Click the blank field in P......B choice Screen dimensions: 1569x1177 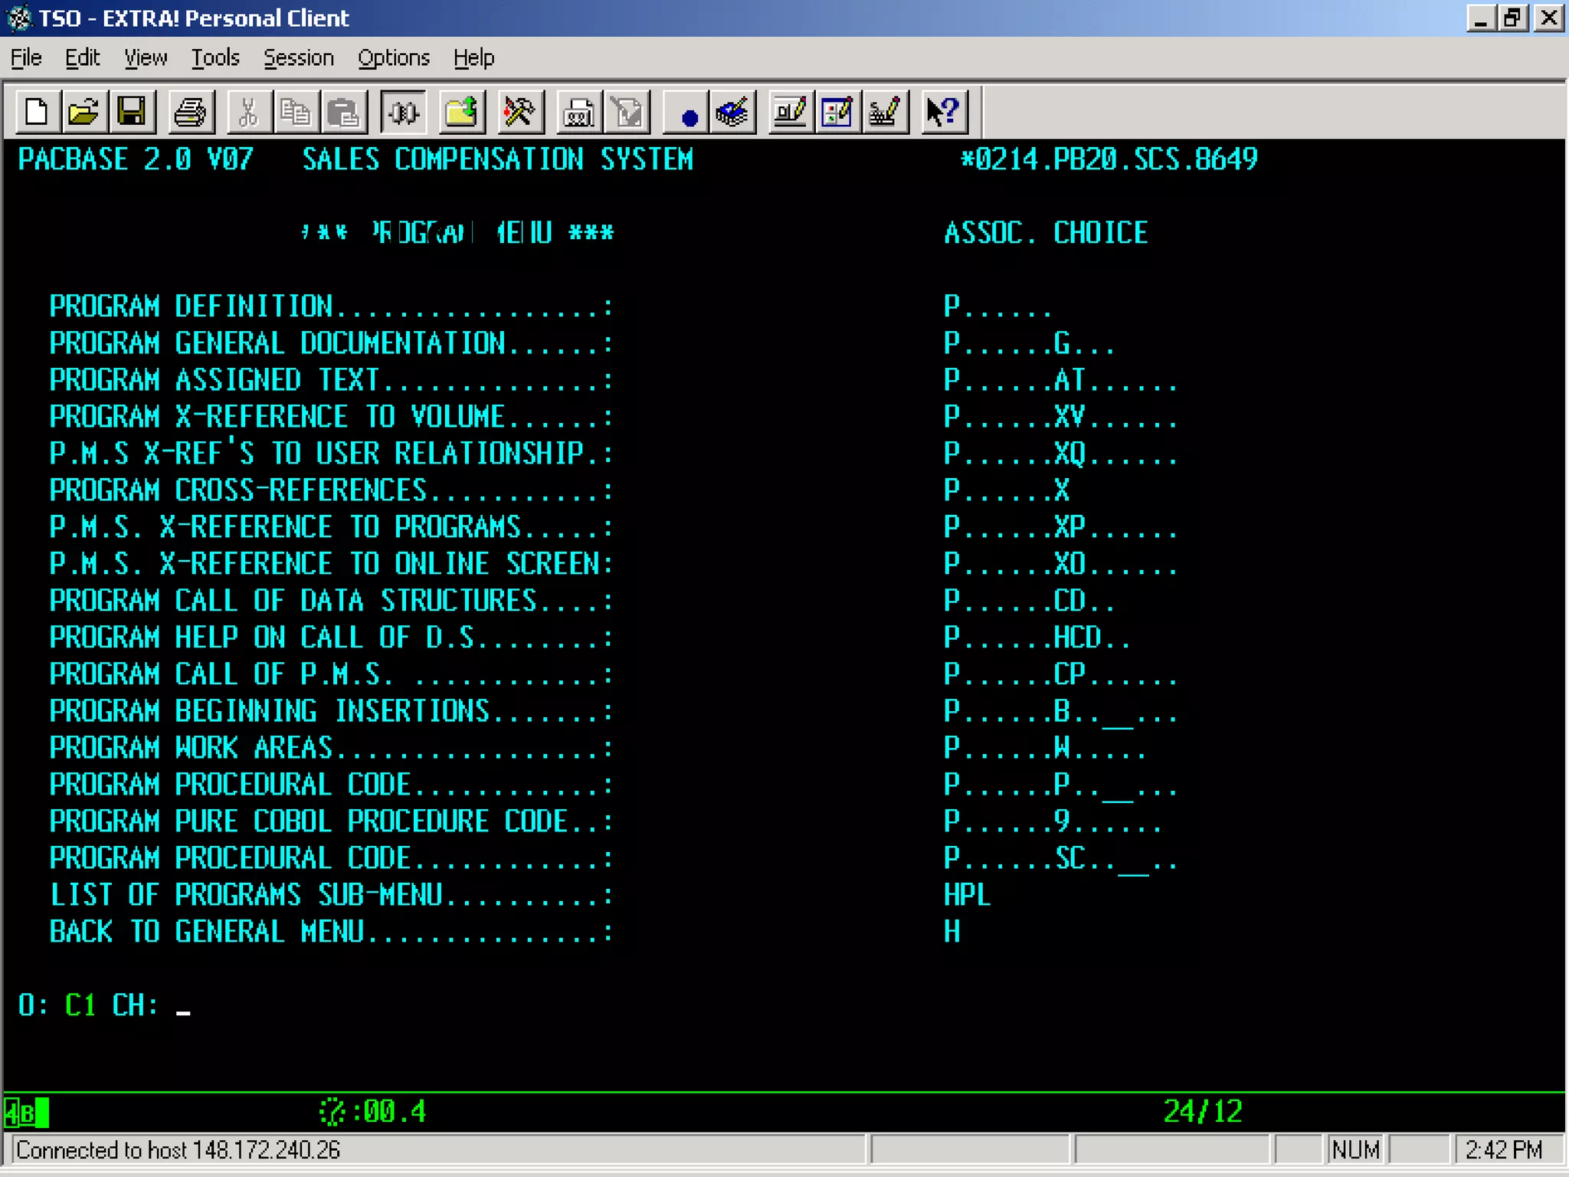pos(1116,712)
